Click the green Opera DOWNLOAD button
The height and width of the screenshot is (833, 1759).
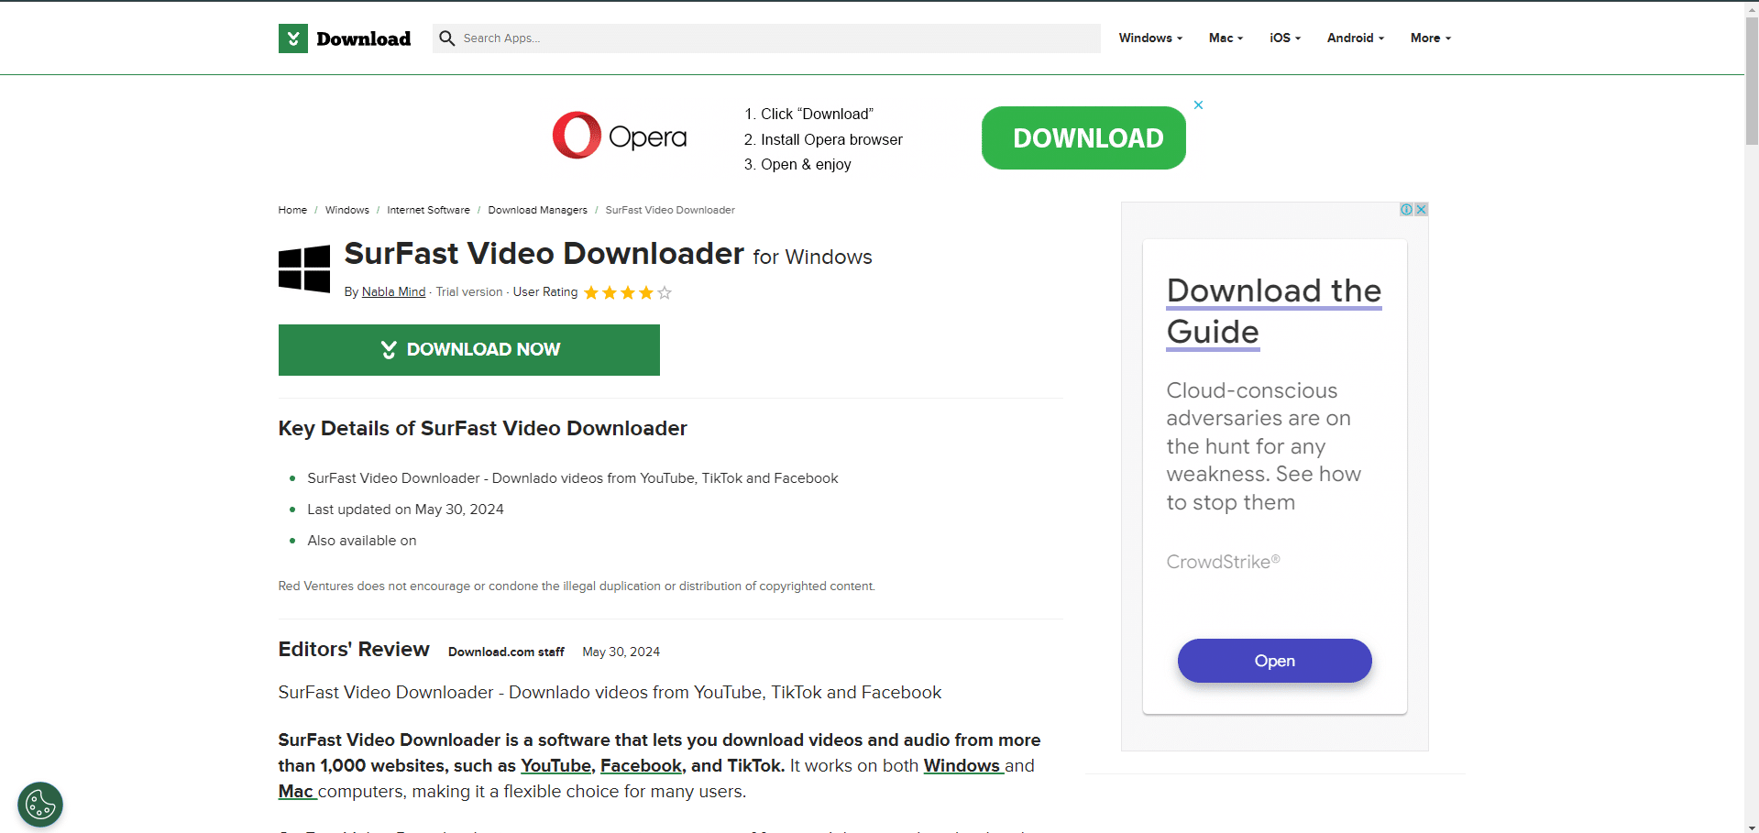1083,137
